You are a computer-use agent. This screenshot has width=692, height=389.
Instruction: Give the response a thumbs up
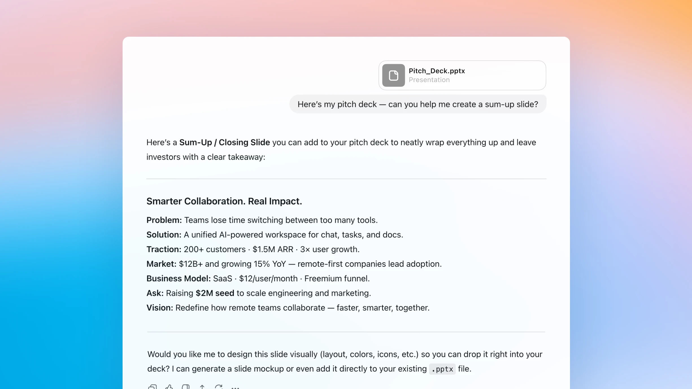169,387
